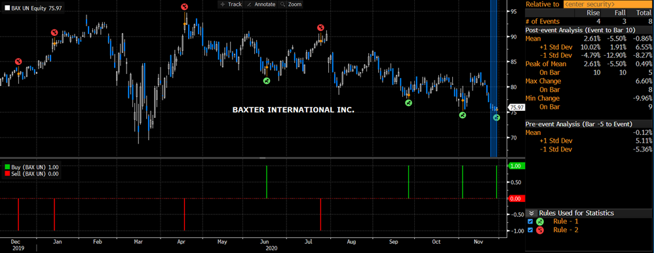Click 'Buy (BAX UN) 1.00' legend text

click(35, 167)
